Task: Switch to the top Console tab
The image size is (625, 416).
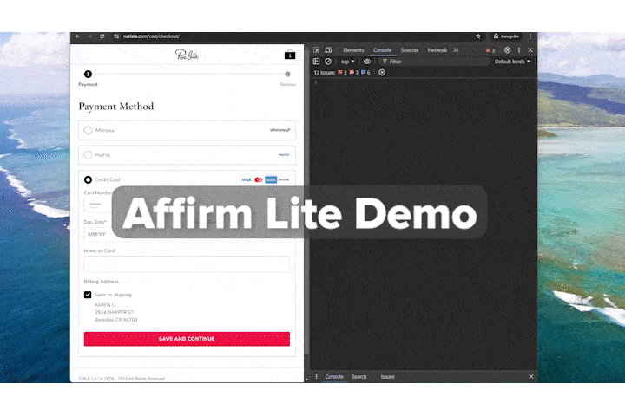Action: [382, 50]
